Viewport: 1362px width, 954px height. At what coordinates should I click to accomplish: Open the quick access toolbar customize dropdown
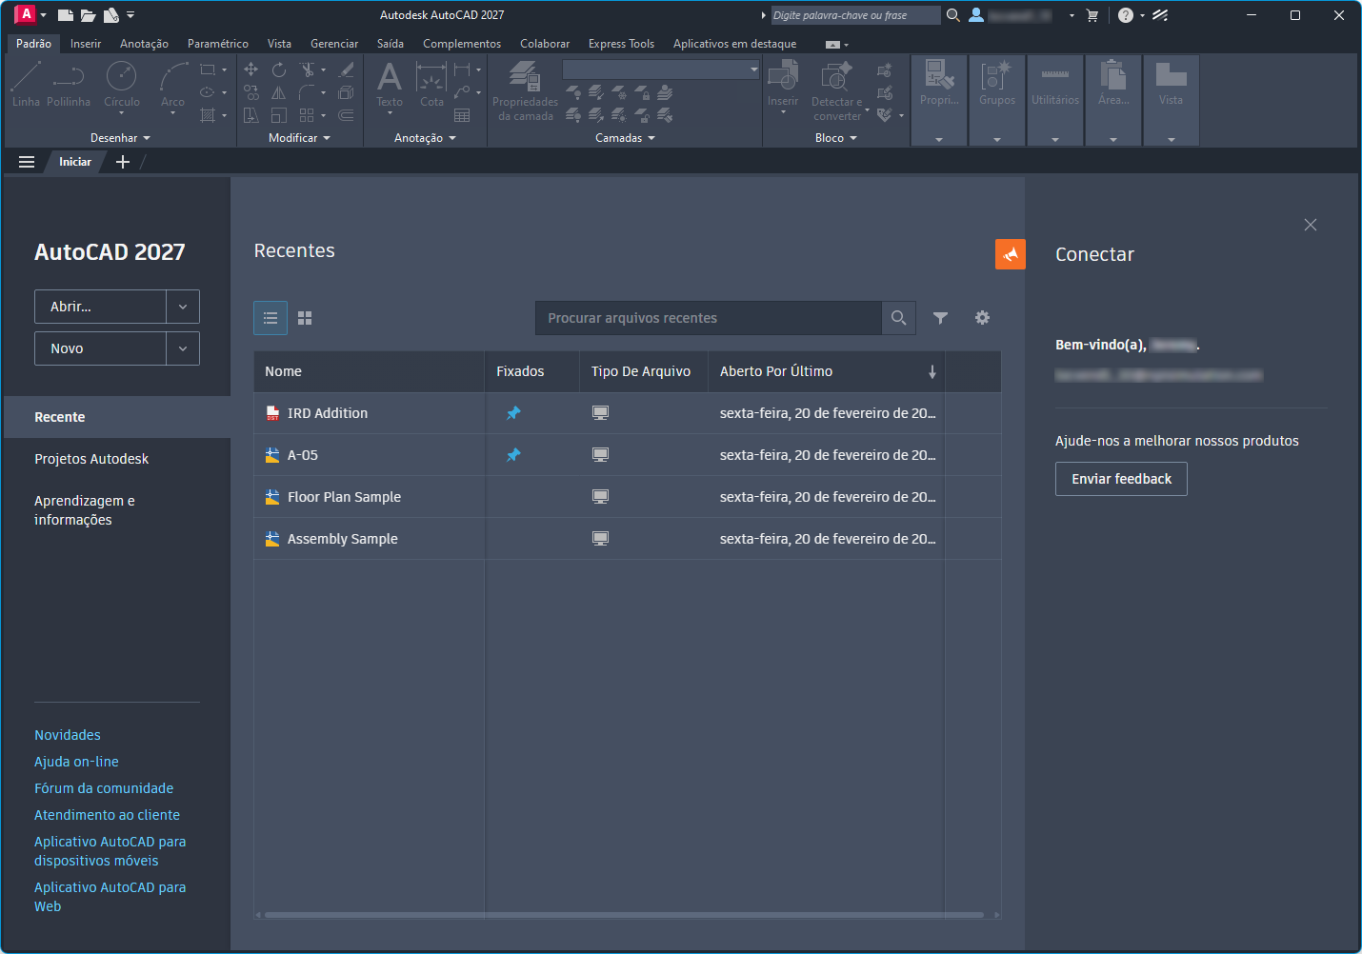pyautogui.click(x=130, y=15)
